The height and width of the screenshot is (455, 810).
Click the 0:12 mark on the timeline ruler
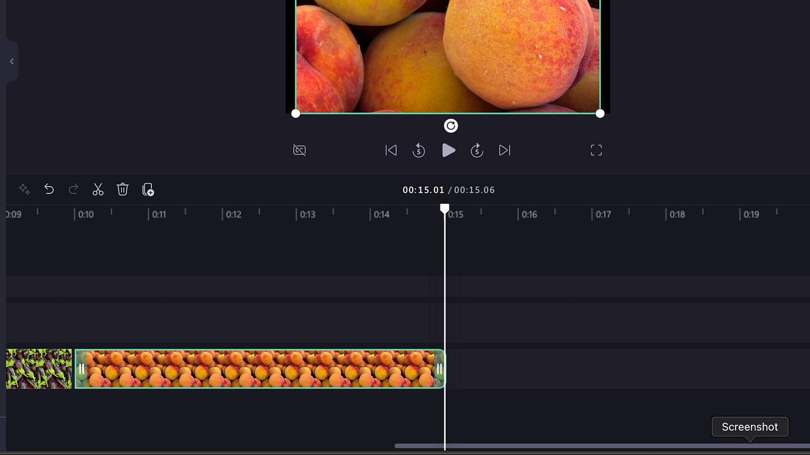(x=234, y=214)
